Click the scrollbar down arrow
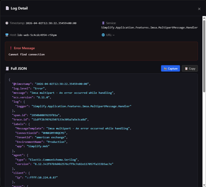 tap(204, 185)
